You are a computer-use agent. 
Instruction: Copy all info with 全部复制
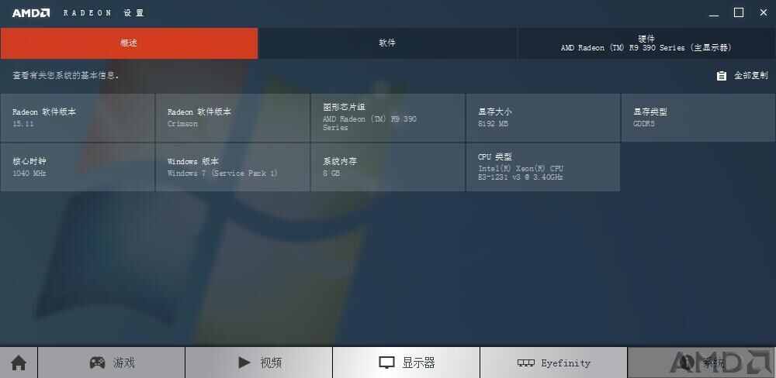click(x=743, y=76)
